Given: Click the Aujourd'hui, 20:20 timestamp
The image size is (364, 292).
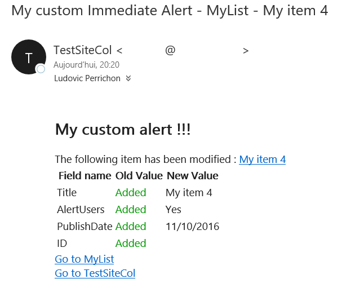Looking at the screenshot, I should (86, 65).
